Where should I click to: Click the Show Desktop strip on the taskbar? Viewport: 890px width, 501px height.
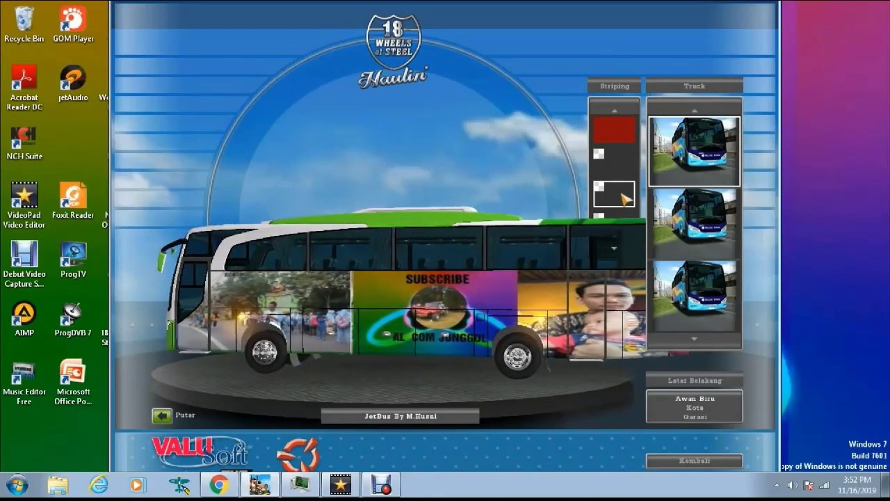(x=885, y=485)
